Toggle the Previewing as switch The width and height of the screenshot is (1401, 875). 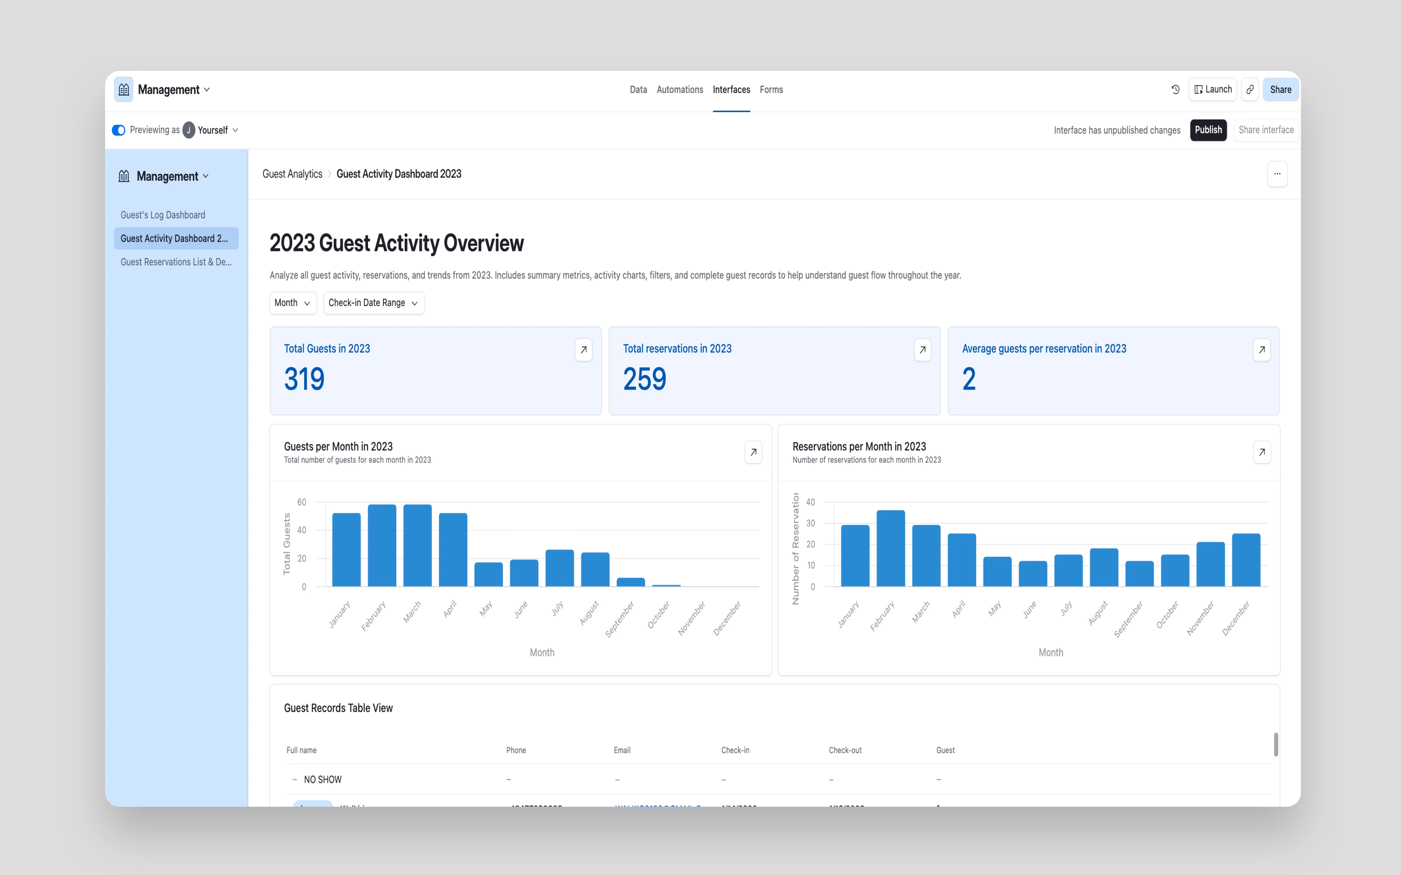click(x=119, y=130)
